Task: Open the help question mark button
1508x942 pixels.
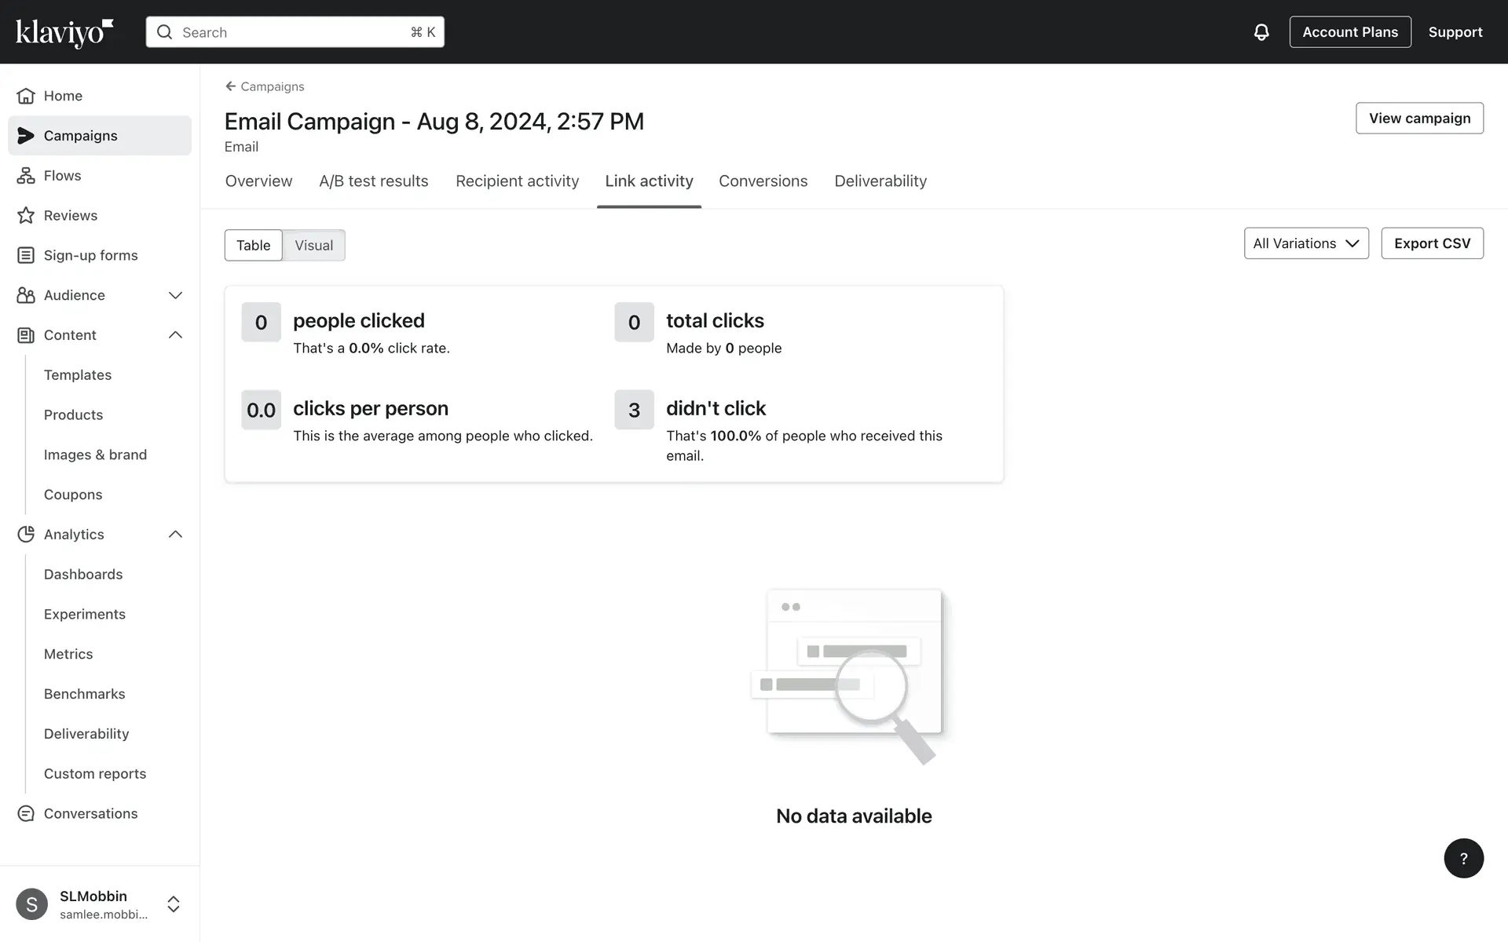Action: (1463, 858)
